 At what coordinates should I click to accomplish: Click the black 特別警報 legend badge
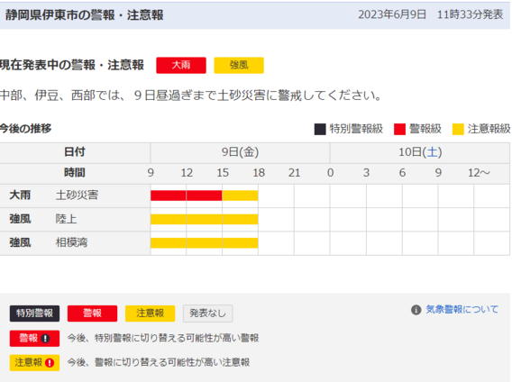[34, 314]
